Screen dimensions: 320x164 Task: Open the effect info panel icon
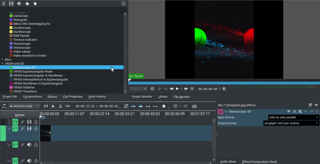tap(123, 4)
